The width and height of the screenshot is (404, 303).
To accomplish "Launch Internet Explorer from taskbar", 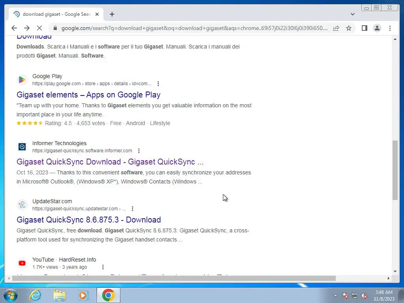I will [x=35, y=295].
